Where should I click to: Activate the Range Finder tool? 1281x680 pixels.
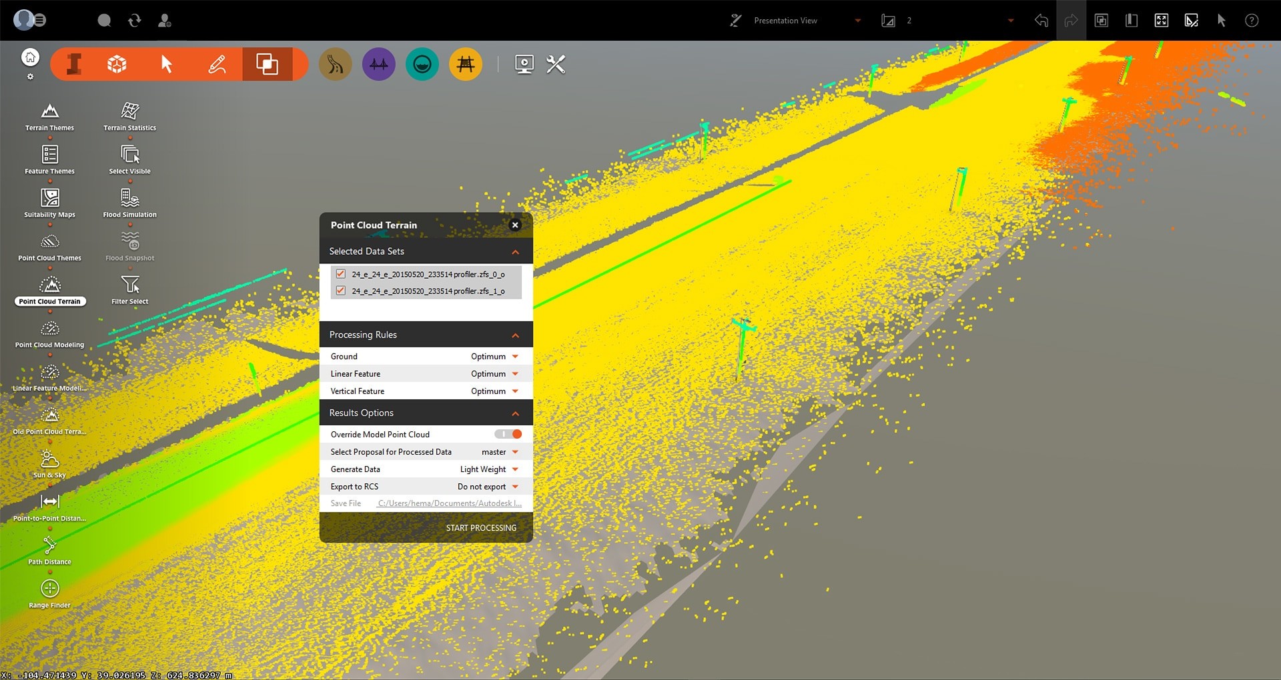49,593
